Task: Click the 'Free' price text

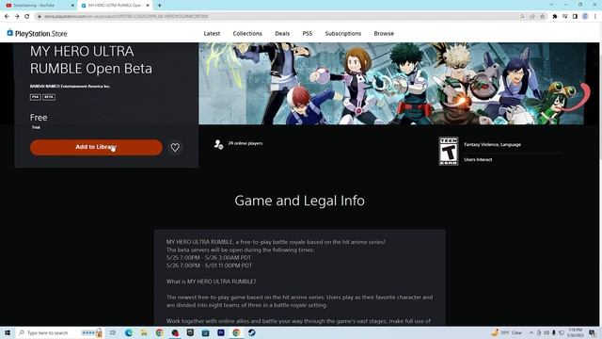Action: pyautogui.click(x=39, y=117)
